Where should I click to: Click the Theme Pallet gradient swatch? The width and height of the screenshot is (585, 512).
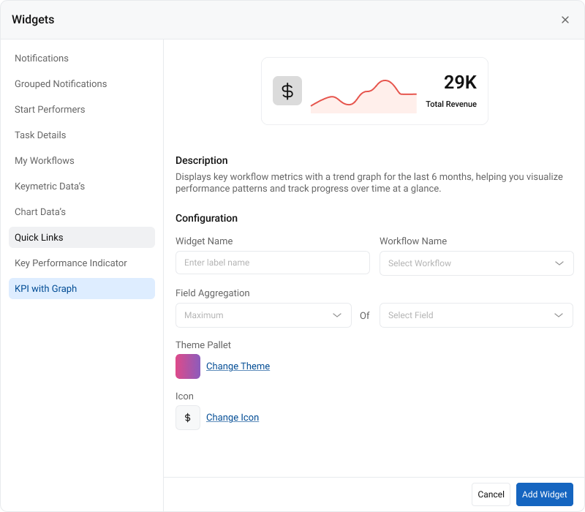click(188, 366)
